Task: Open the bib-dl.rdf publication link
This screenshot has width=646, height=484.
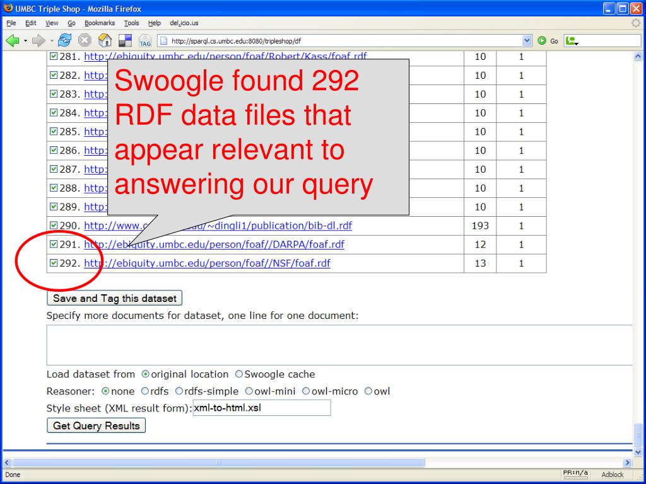Action: pos(218,226)
